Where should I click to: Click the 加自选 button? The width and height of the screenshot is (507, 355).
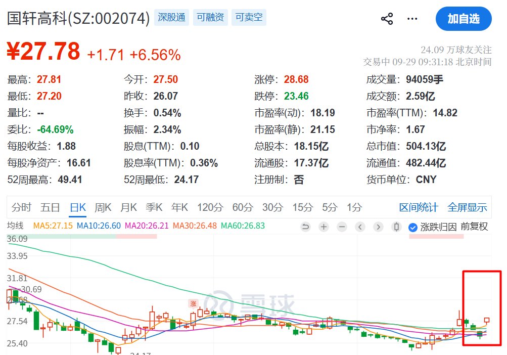point(464,19)
